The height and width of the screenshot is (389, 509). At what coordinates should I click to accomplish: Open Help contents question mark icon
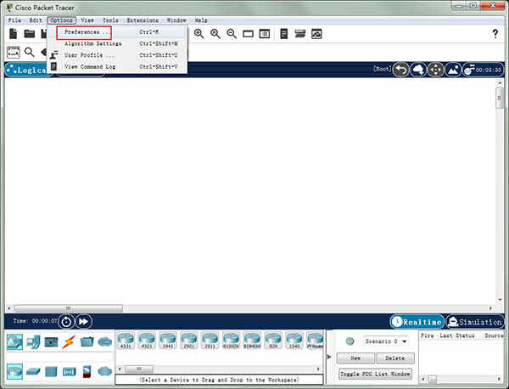coord(495,34)
